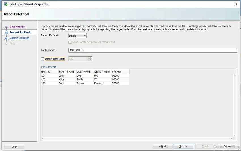241x151 pixels.
Task: Click the salary 60000 cell
Action: [120, 79]
